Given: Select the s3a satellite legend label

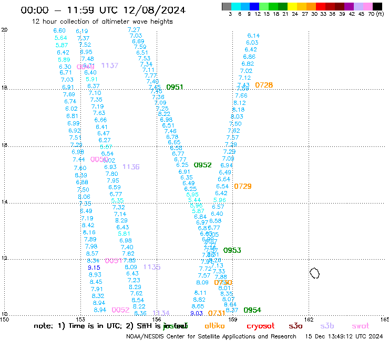Looking at the screenshot, I should (x=295, y=326).
